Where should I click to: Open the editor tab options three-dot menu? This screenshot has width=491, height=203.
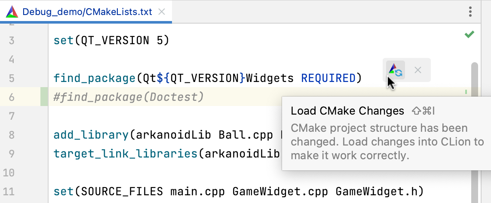[x=471, y=12]
